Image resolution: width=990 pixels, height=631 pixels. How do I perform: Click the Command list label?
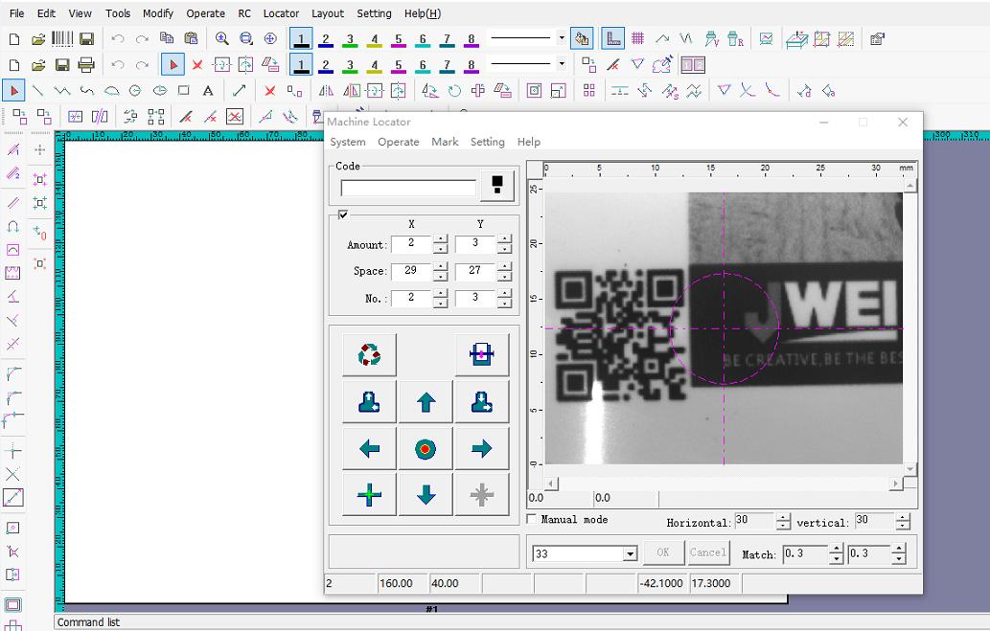pos(88,622)
